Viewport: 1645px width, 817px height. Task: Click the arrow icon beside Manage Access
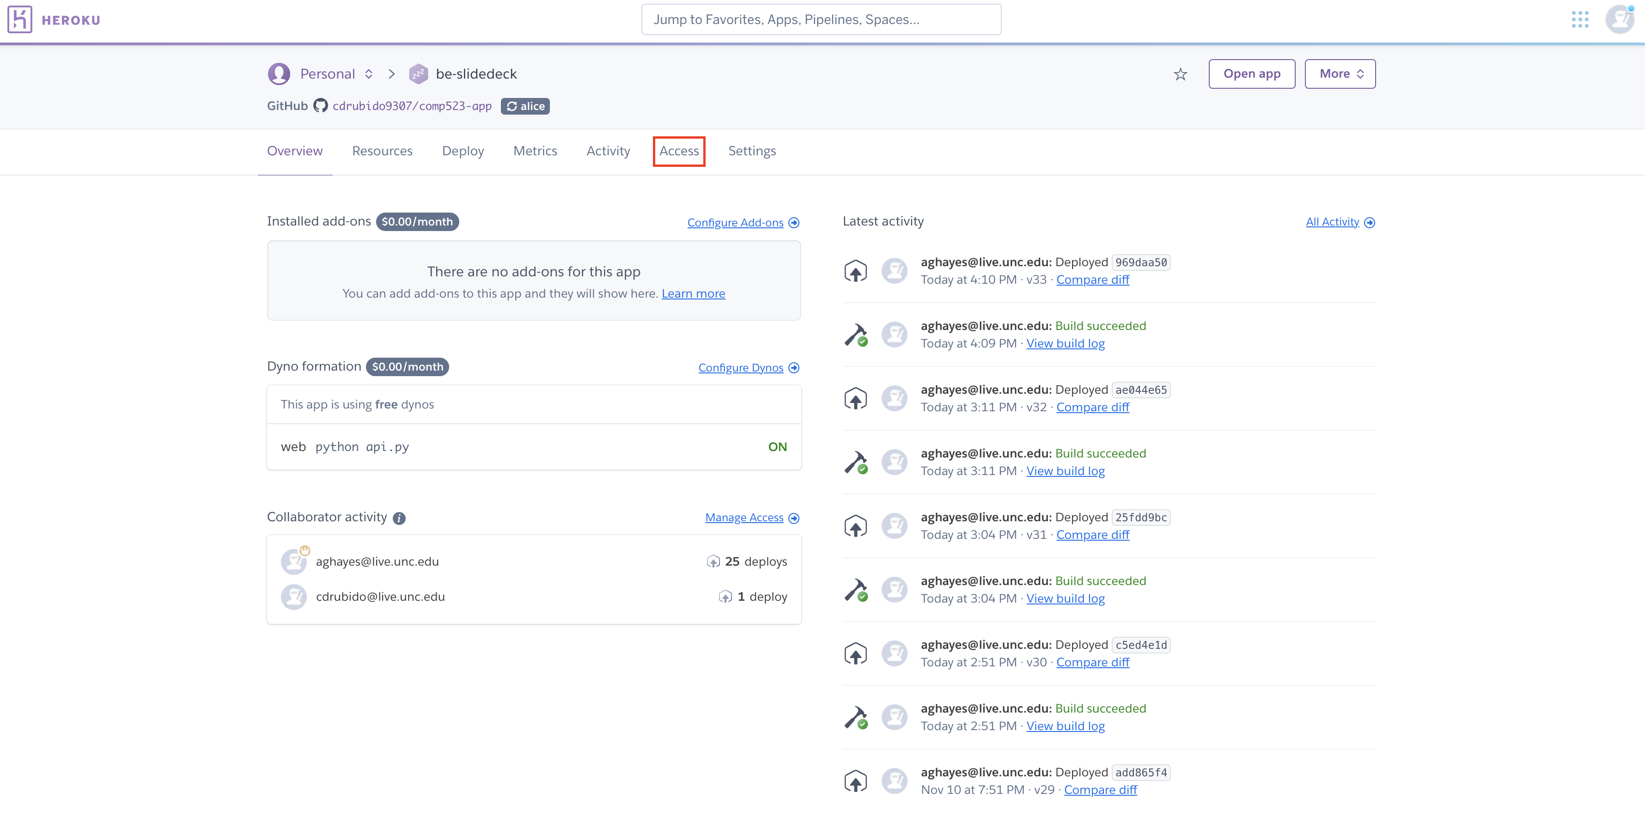tap(794, 518)
